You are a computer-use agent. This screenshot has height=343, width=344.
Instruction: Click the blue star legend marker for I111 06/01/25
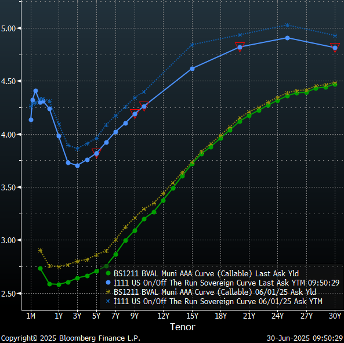(x=108, y=301)
